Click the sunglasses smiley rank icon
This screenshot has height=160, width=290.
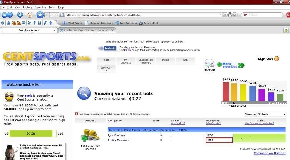coord(9,97)
